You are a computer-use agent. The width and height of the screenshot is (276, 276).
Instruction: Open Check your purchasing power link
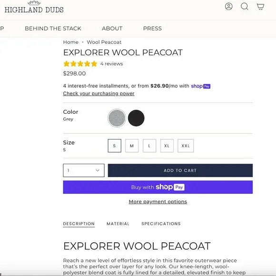tap(99, 93)
